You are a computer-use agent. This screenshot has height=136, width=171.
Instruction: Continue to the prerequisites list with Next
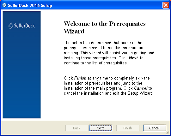coord(101,128)
